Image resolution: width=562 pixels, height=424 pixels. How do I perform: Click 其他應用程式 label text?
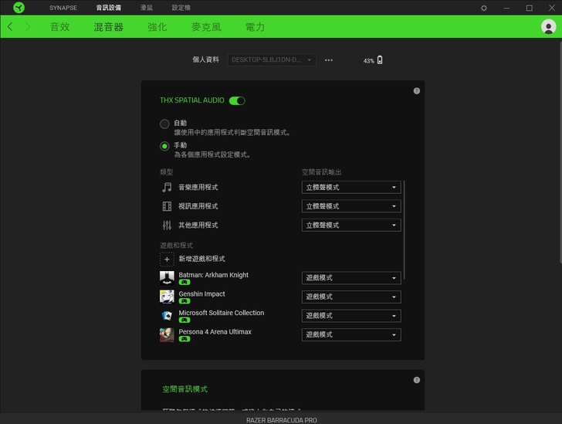point(198,226)
